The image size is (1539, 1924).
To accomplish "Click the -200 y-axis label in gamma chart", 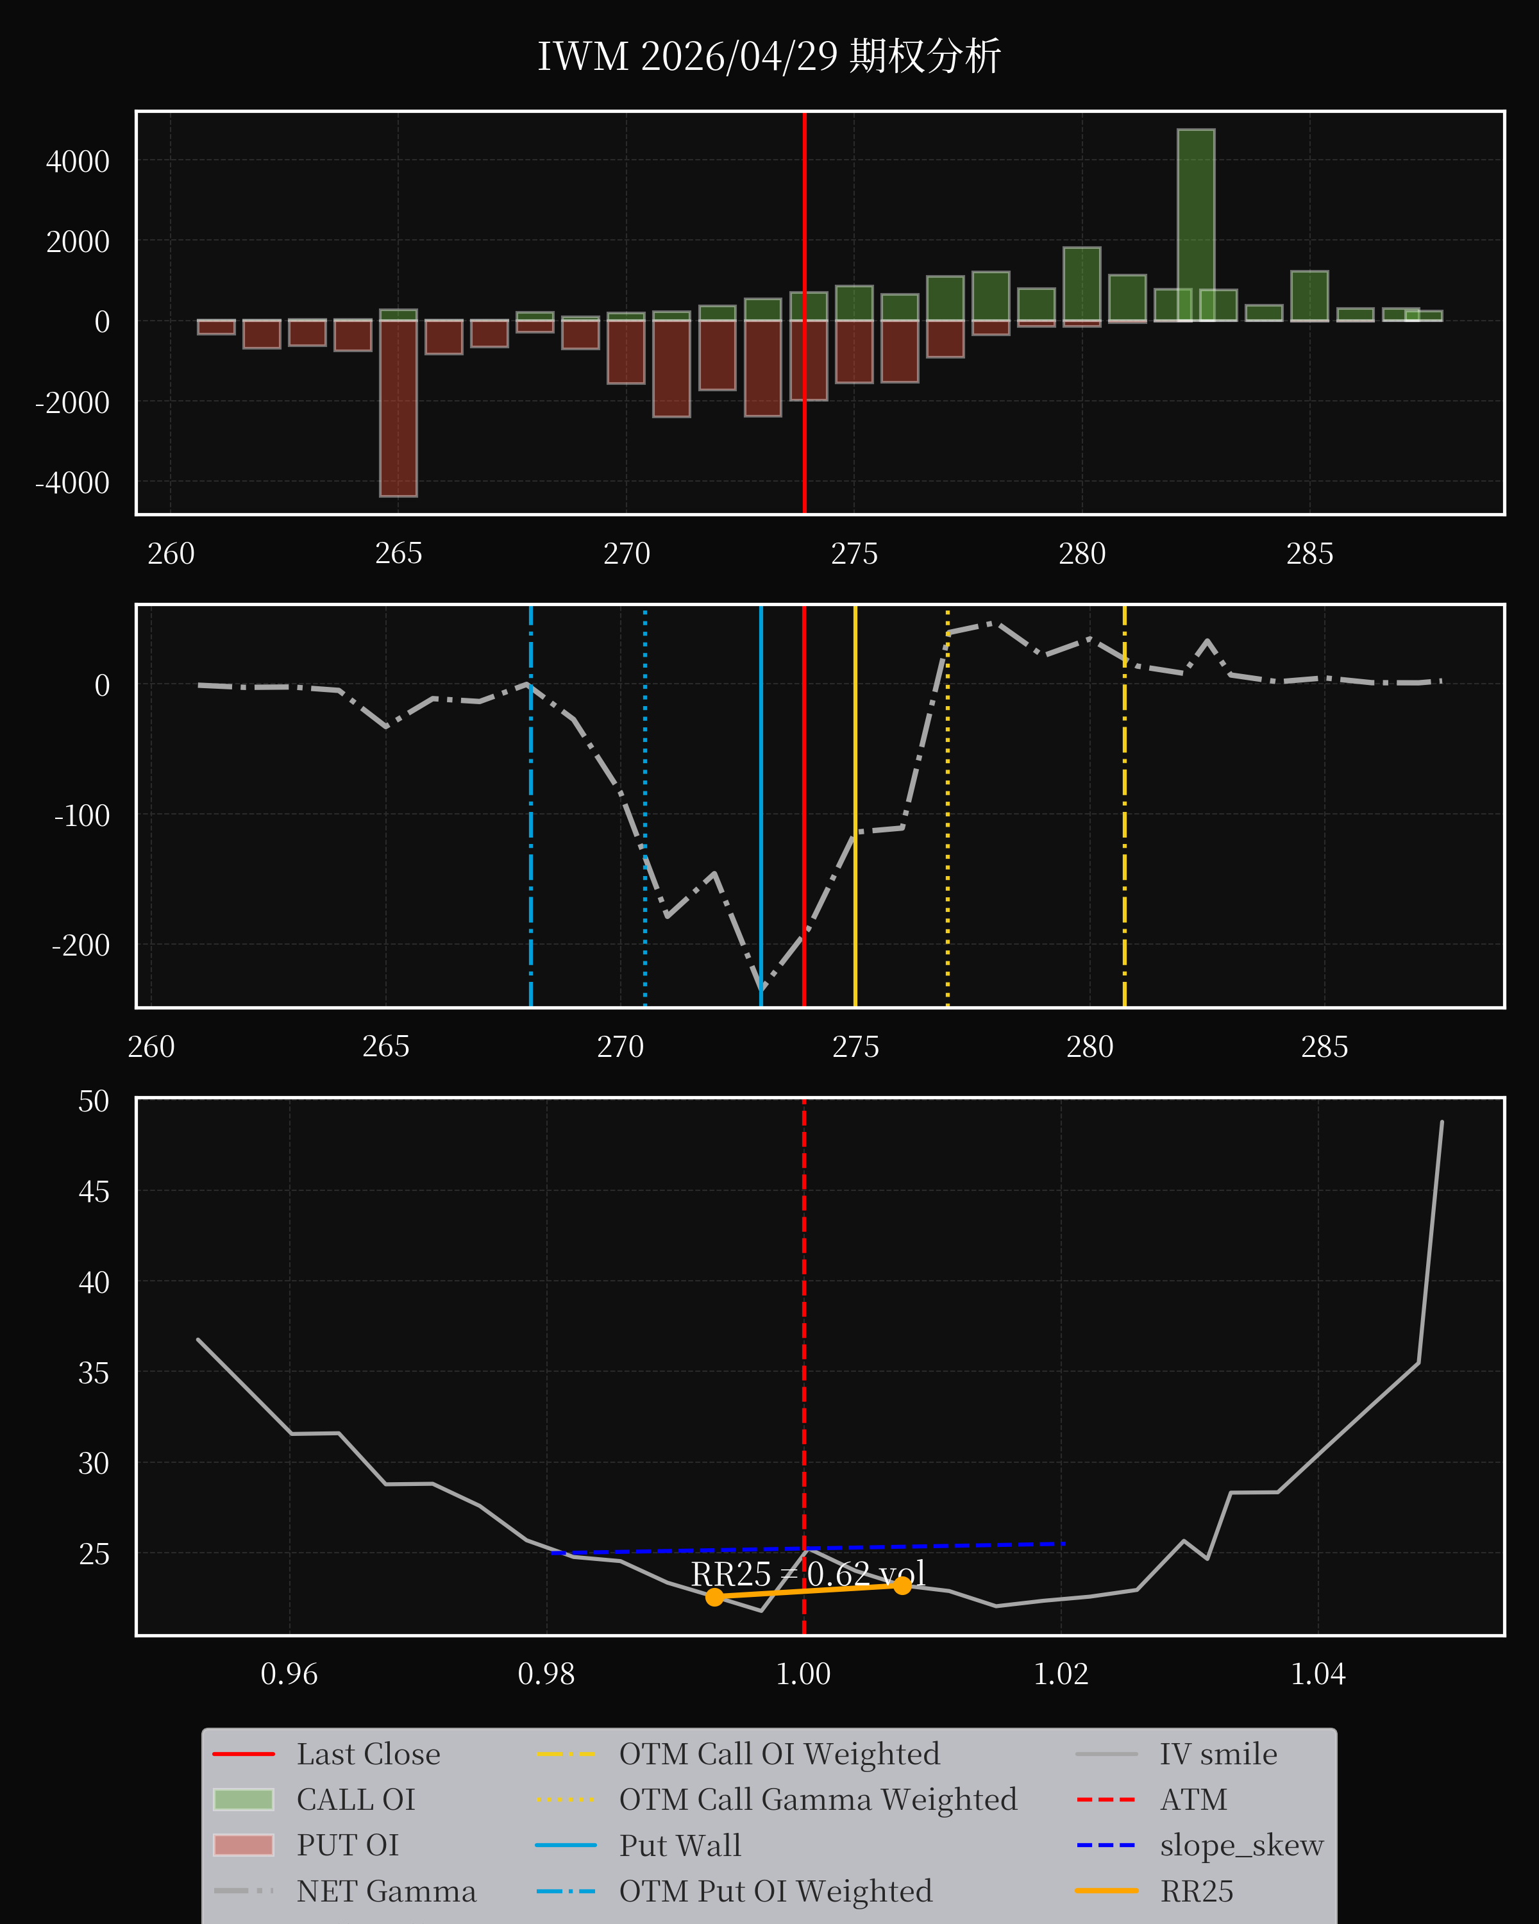I will tap(80, 945).
